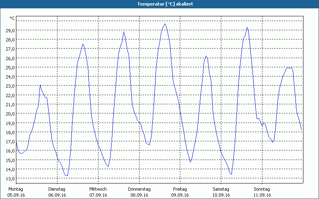
Task: Select the Sonntag day label
Action: coord(262,189)
